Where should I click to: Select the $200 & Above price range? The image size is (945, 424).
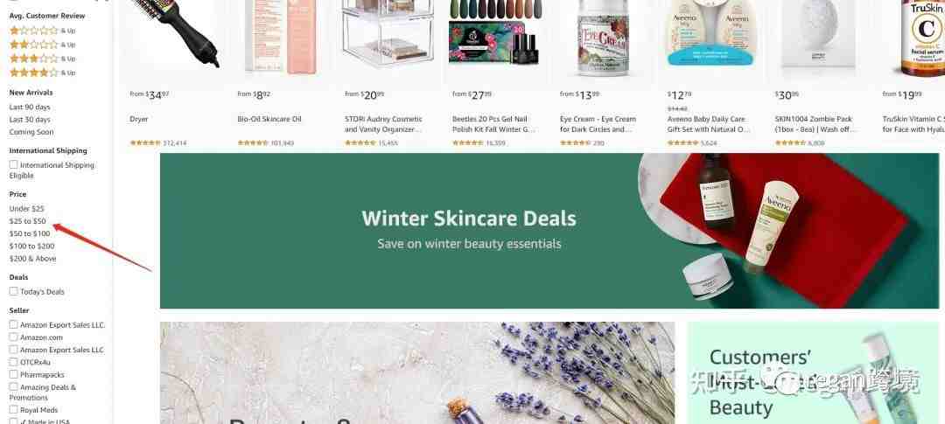(x=32, y=259)
